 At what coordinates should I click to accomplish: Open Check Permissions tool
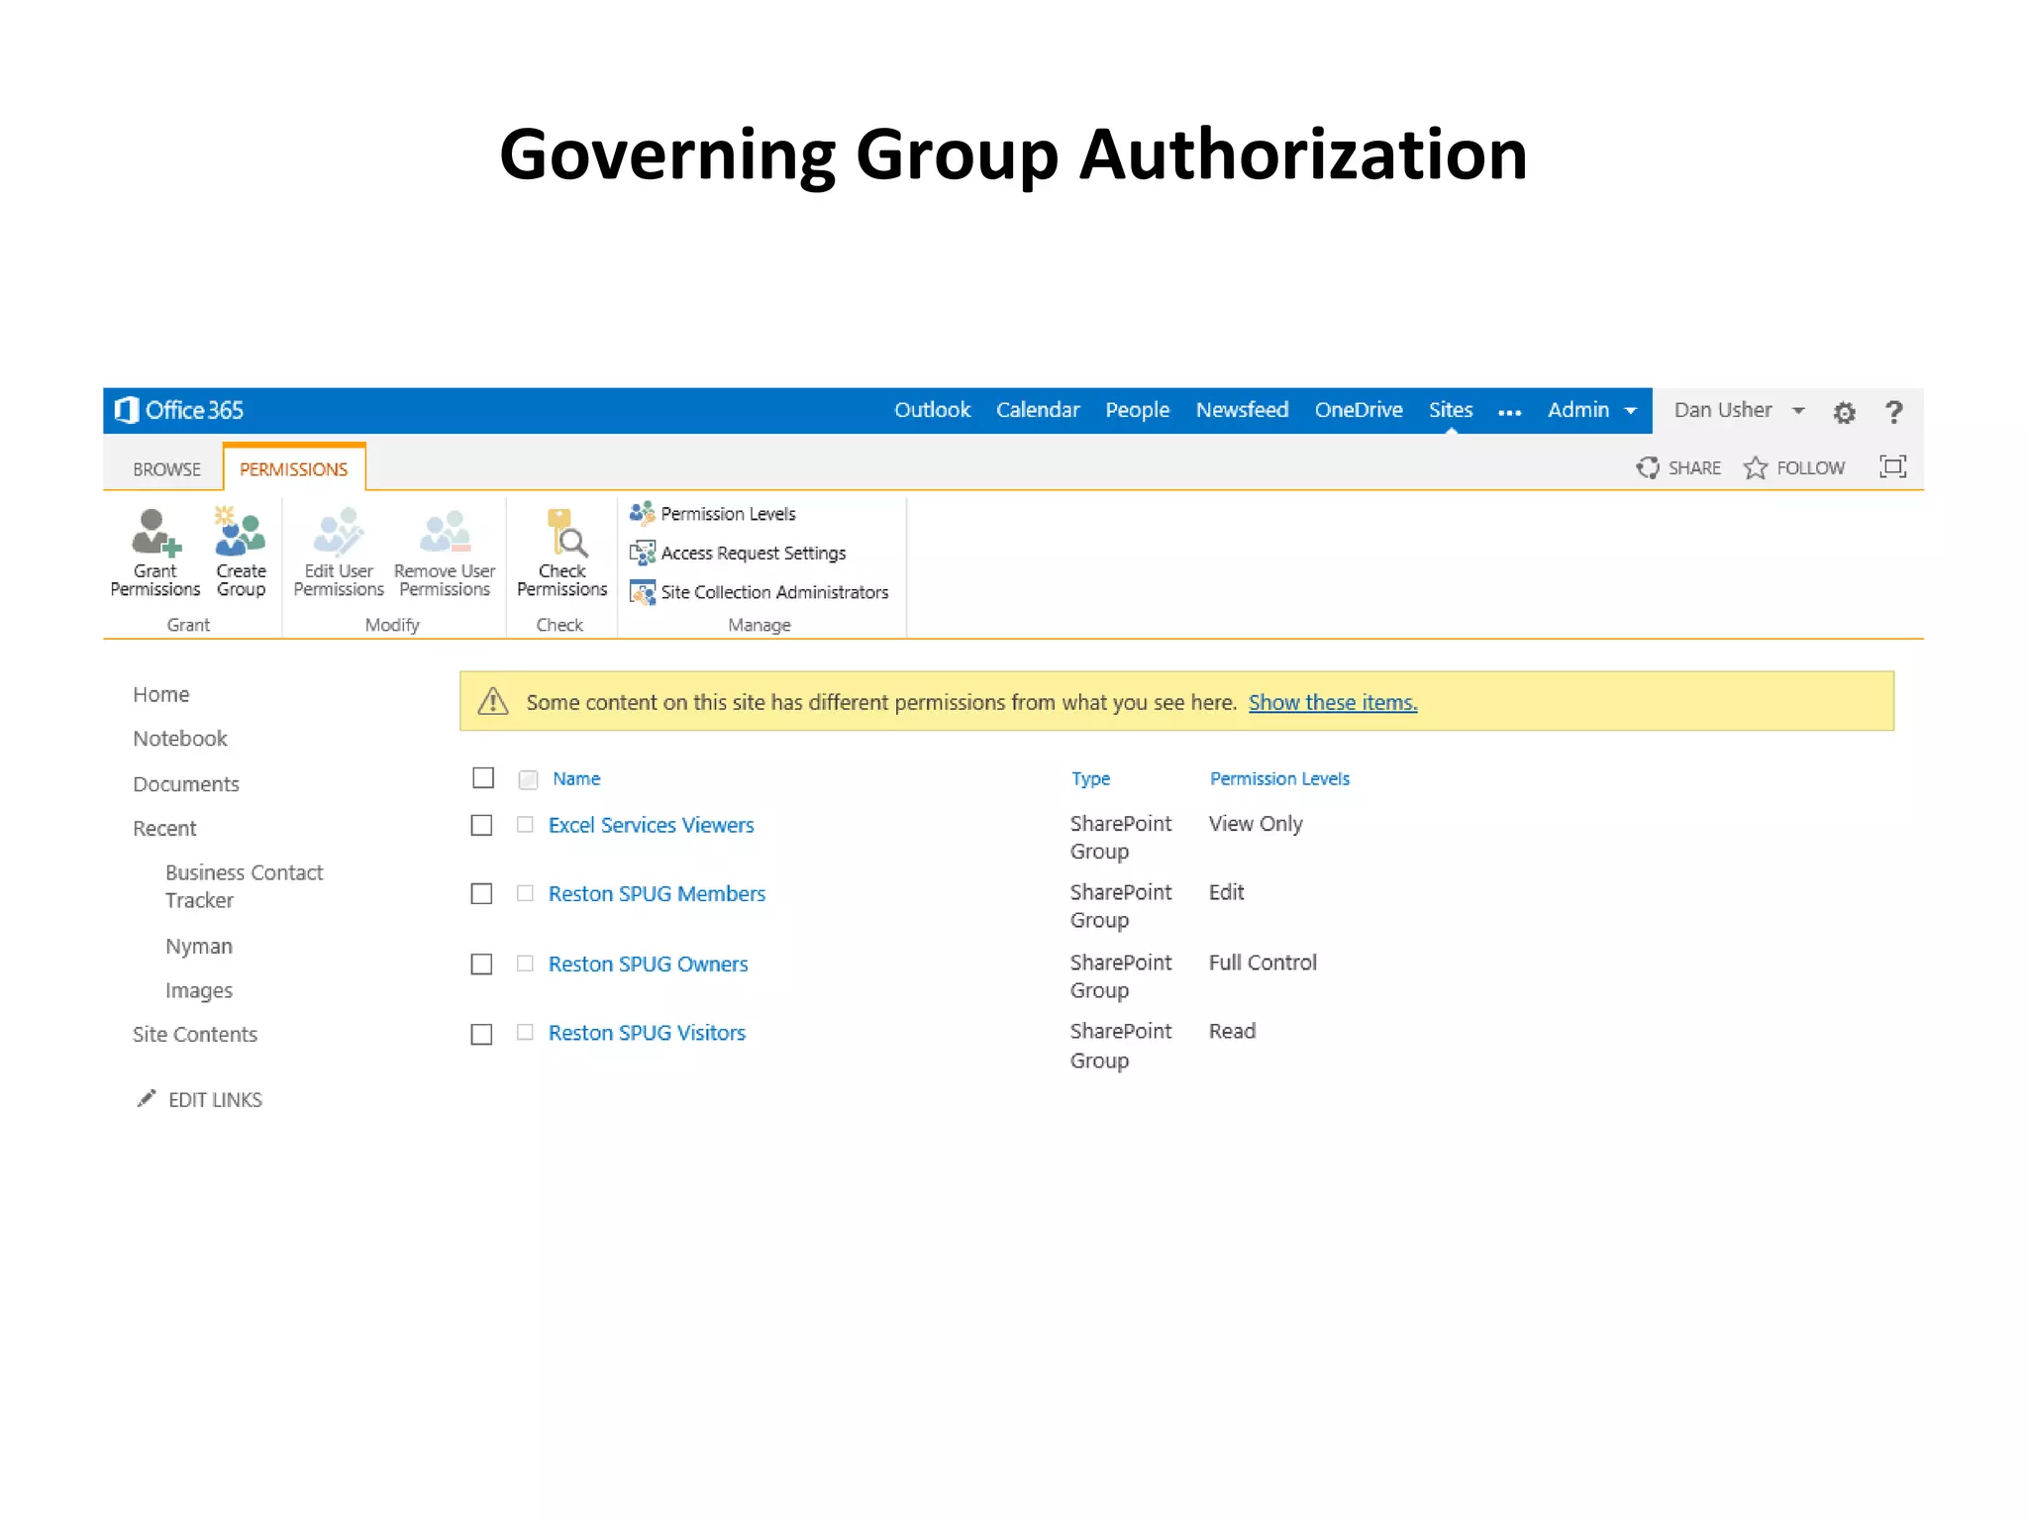(561, 553)
